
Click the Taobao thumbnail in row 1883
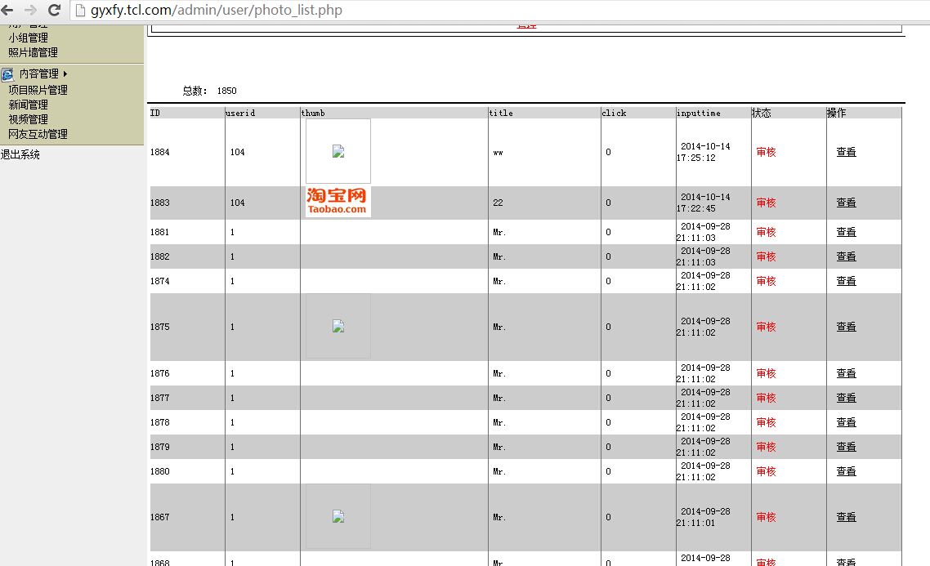[337, 202]
